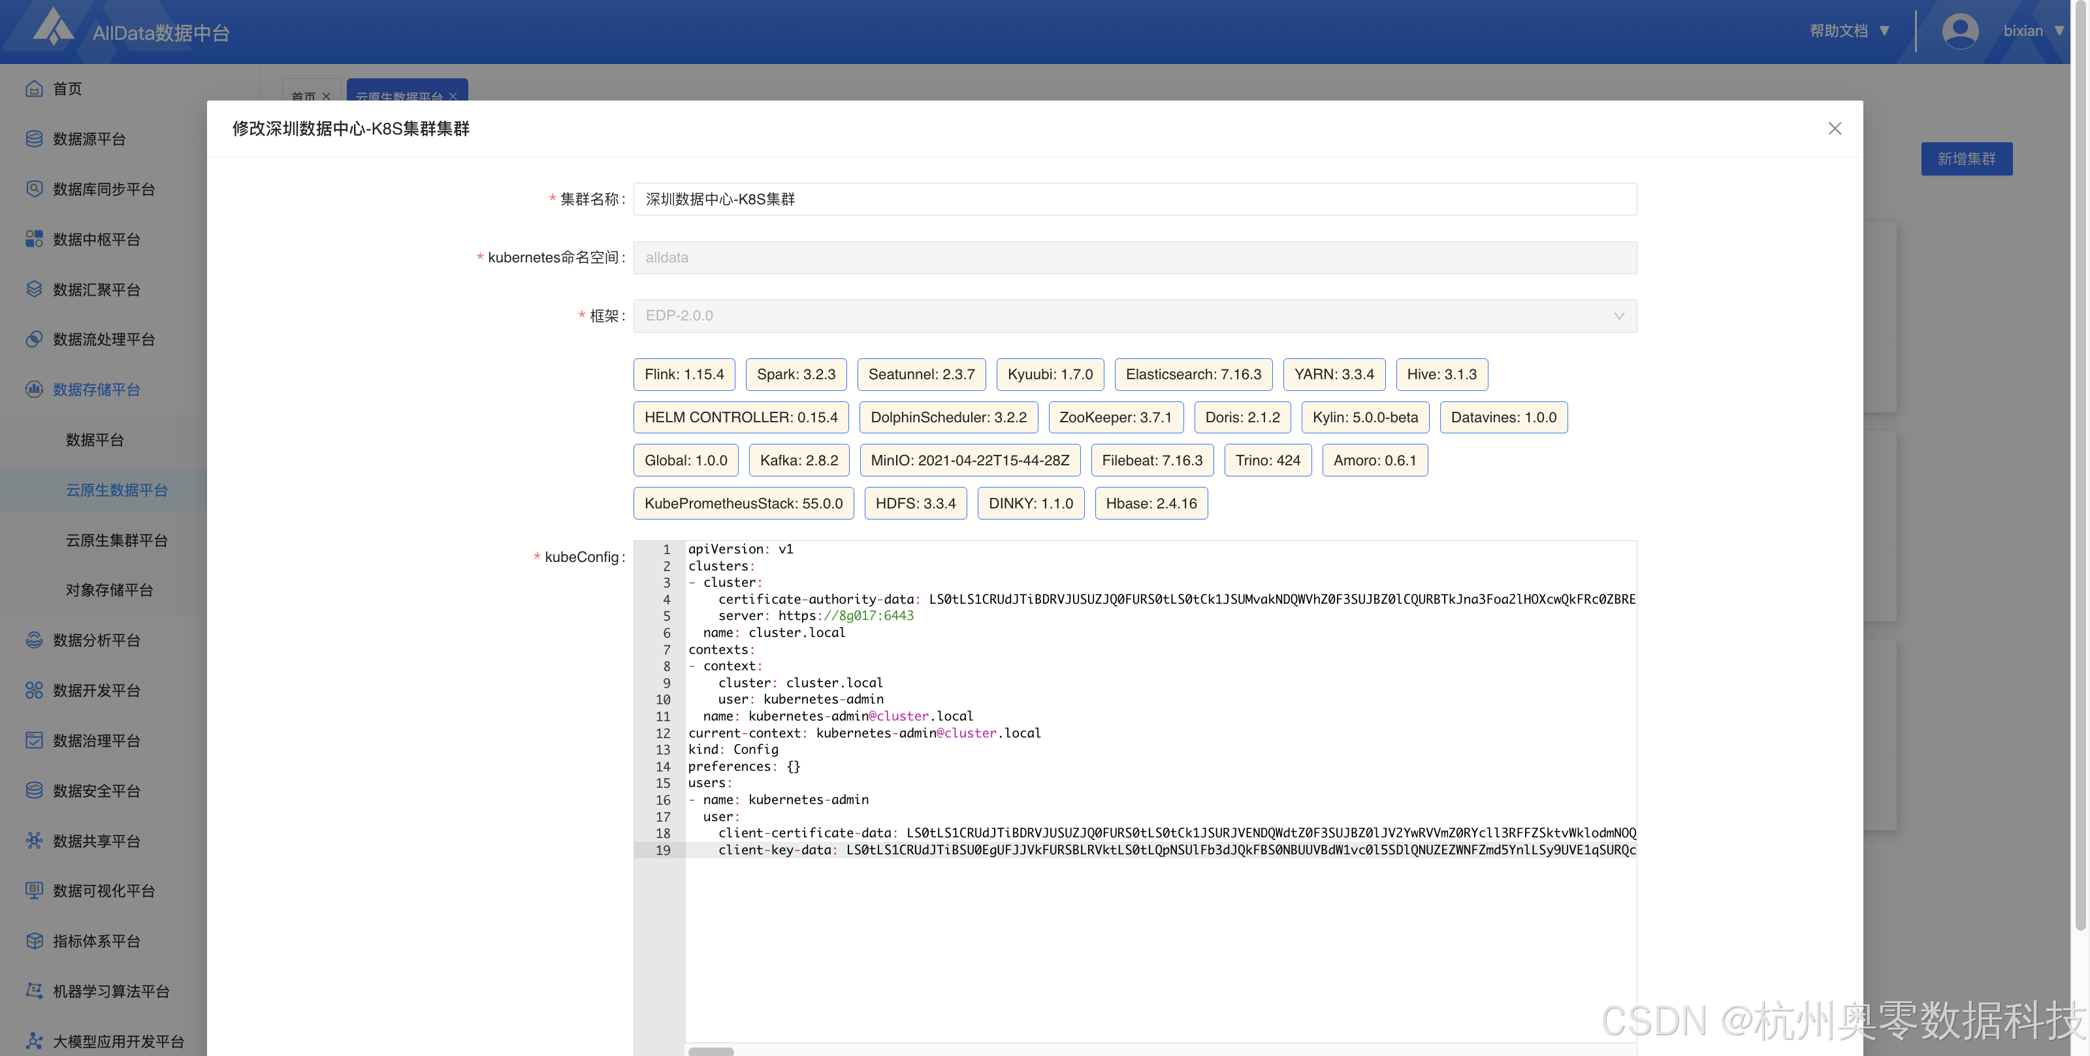Image resolution: width=2090 pixels, height=1056 pixels.
Task: Click the 数据开发平台 sidebar icon
Action: (x=34, y=691)
